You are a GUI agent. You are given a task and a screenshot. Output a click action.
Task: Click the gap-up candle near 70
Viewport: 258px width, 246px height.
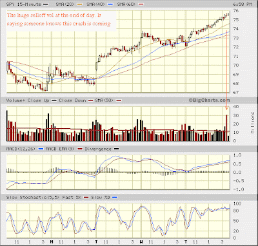[96, 66]
